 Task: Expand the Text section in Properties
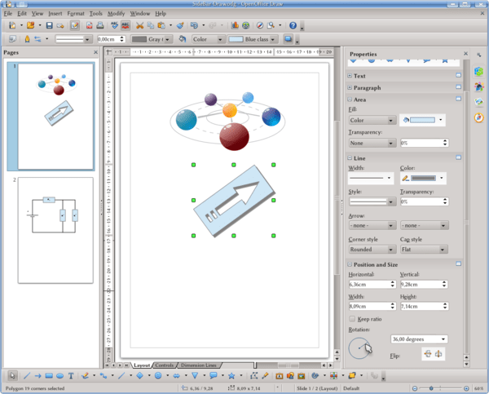click(x=350, y=76)
